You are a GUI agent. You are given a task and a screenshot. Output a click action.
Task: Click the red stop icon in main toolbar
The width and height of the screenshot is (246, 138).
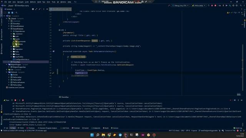(215, 6)
